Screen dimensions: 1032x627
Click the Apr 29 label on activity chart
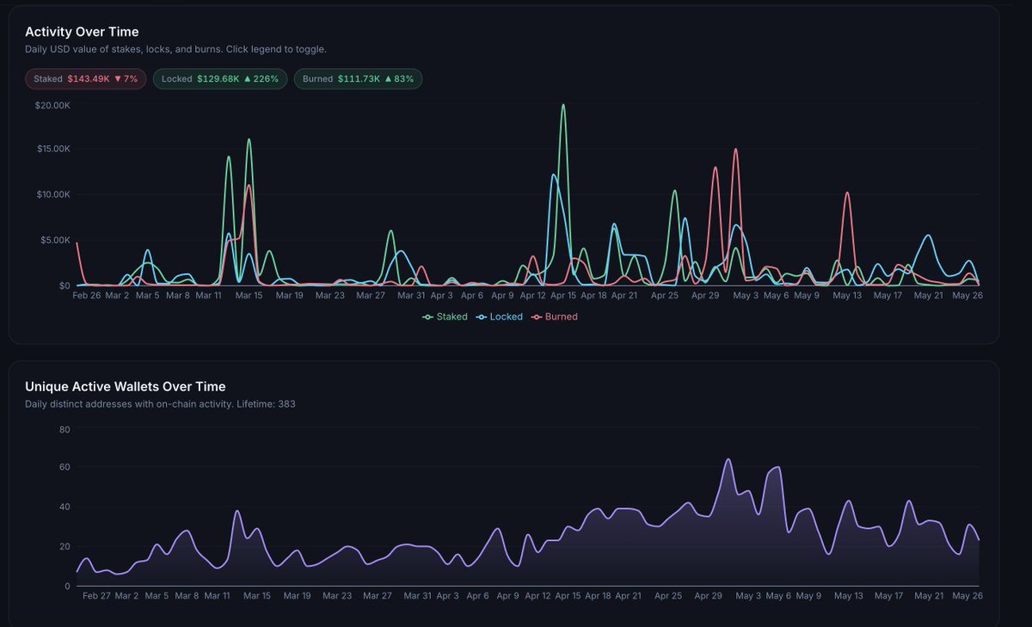(x=705, y=295)
